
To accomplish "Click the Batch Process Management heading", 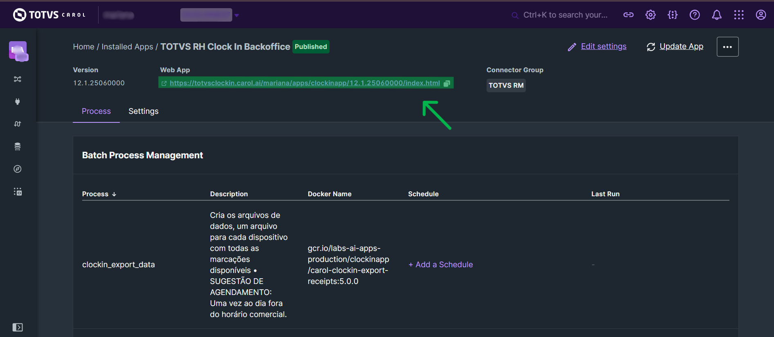I will 143,155.
